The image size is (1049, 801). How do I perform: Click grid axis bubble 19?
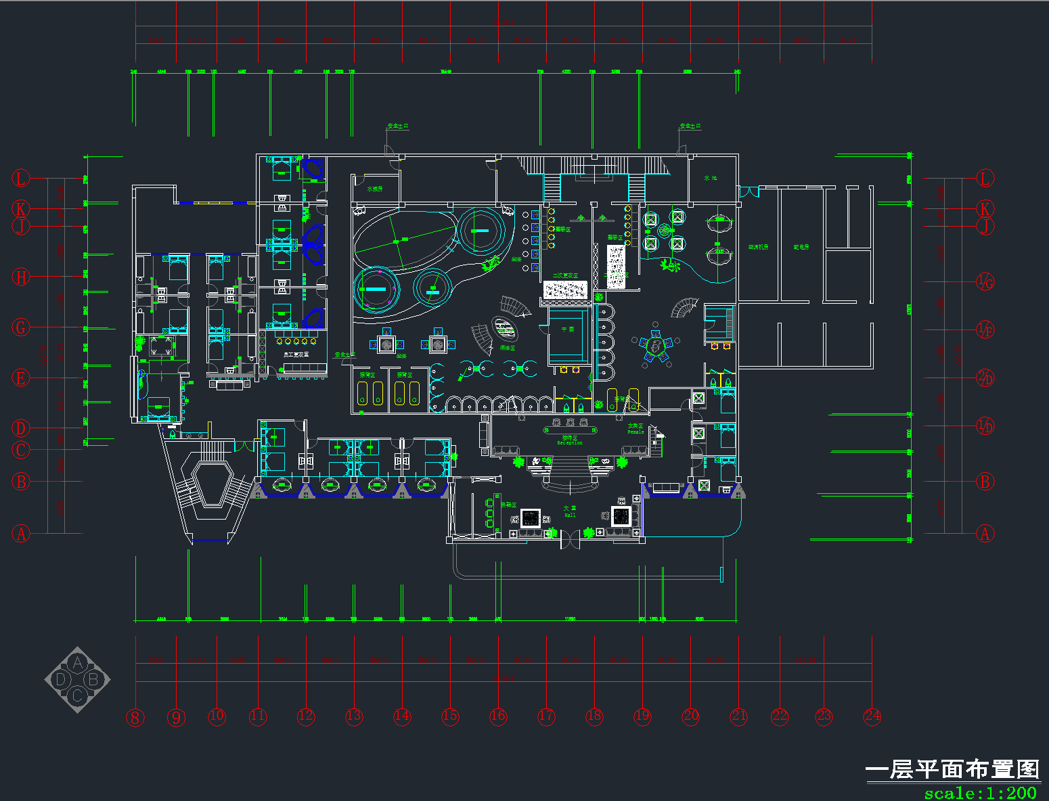[x=642, y=716]
